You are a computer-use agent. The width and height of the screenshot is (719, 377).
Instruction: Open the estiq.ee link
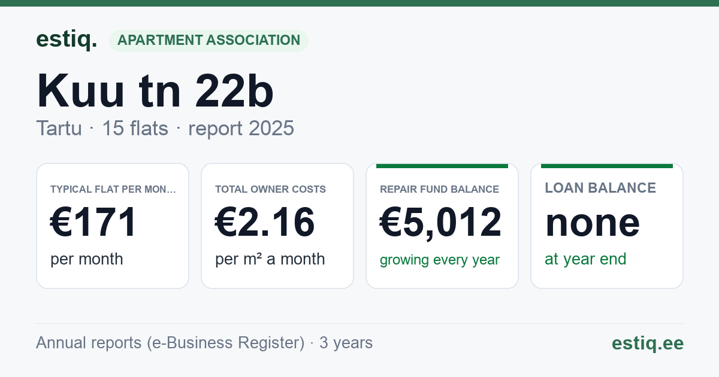(648, 343)
